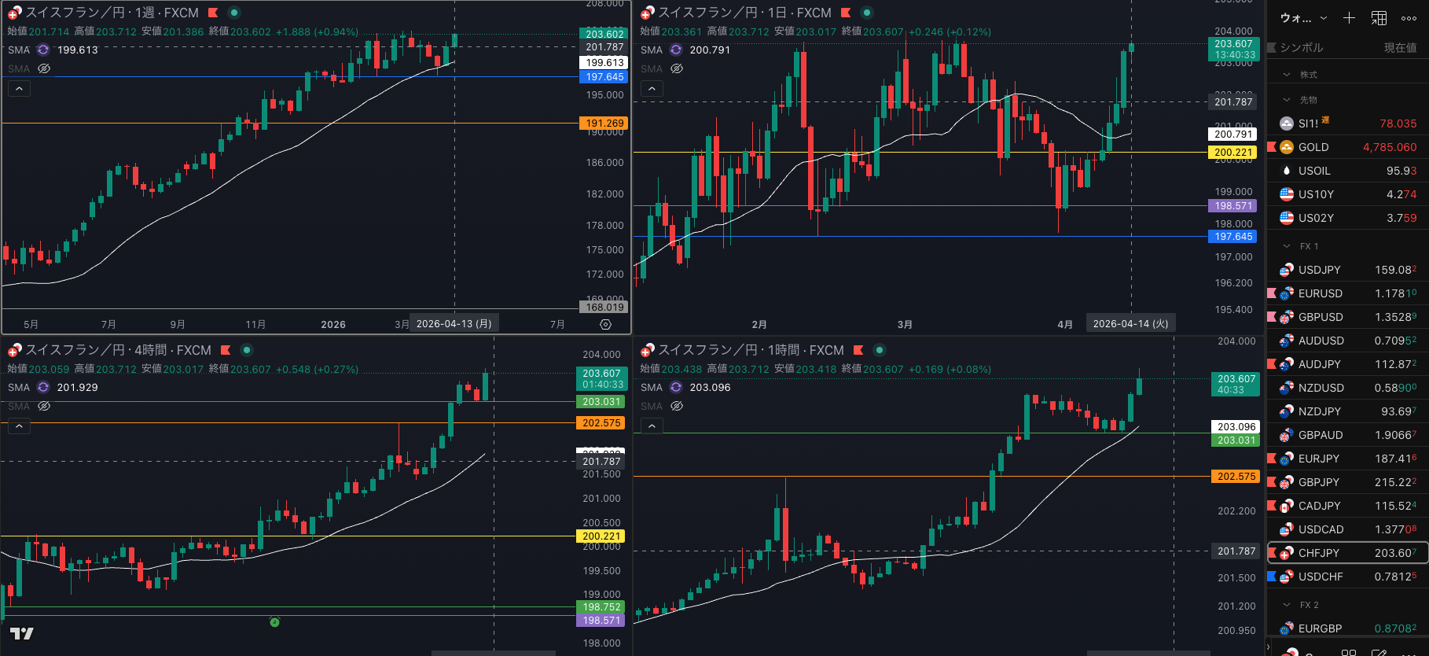Click the TradingView logo in the 4-hour chart

coord(21,633)
